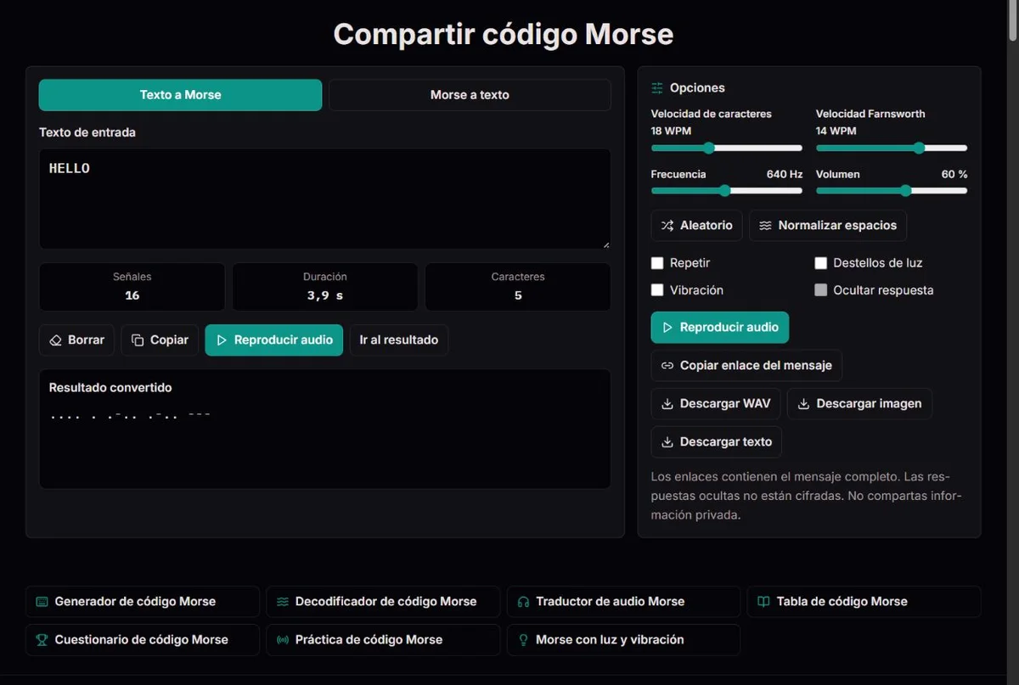Adjust the Frecuencia slider

pos(726,191)
